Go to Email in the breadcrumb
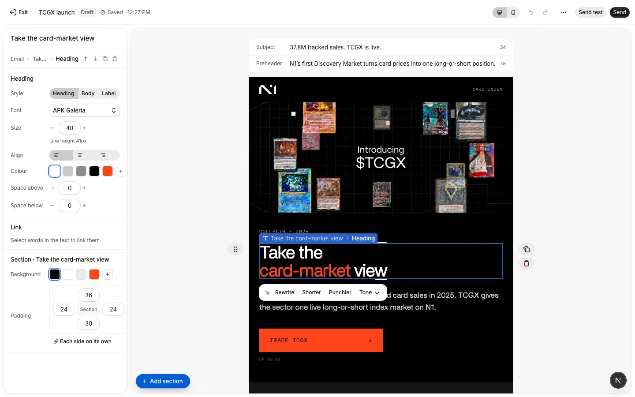 click(x=17, y=59)
